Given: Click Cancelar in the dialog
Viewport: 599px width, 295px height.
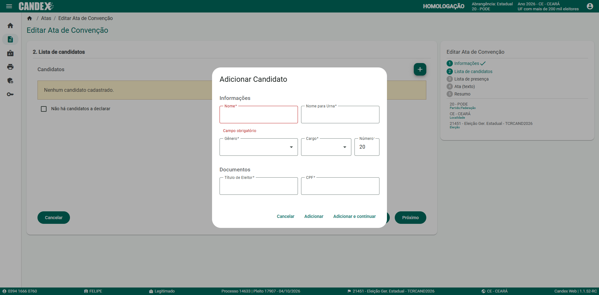Looking at the screenshot, I should [x=285, y=216].
